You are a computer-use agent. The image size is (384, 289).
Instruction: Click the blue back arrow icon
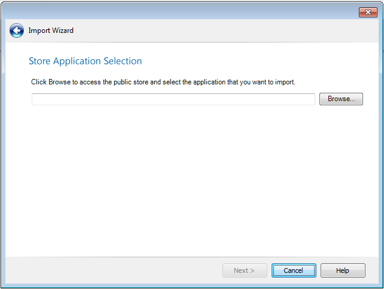[x=16, y=31]
